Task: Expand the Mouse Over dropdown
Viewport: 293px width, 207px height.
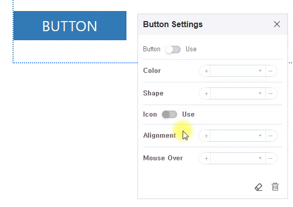Action: tap(238, 158)
